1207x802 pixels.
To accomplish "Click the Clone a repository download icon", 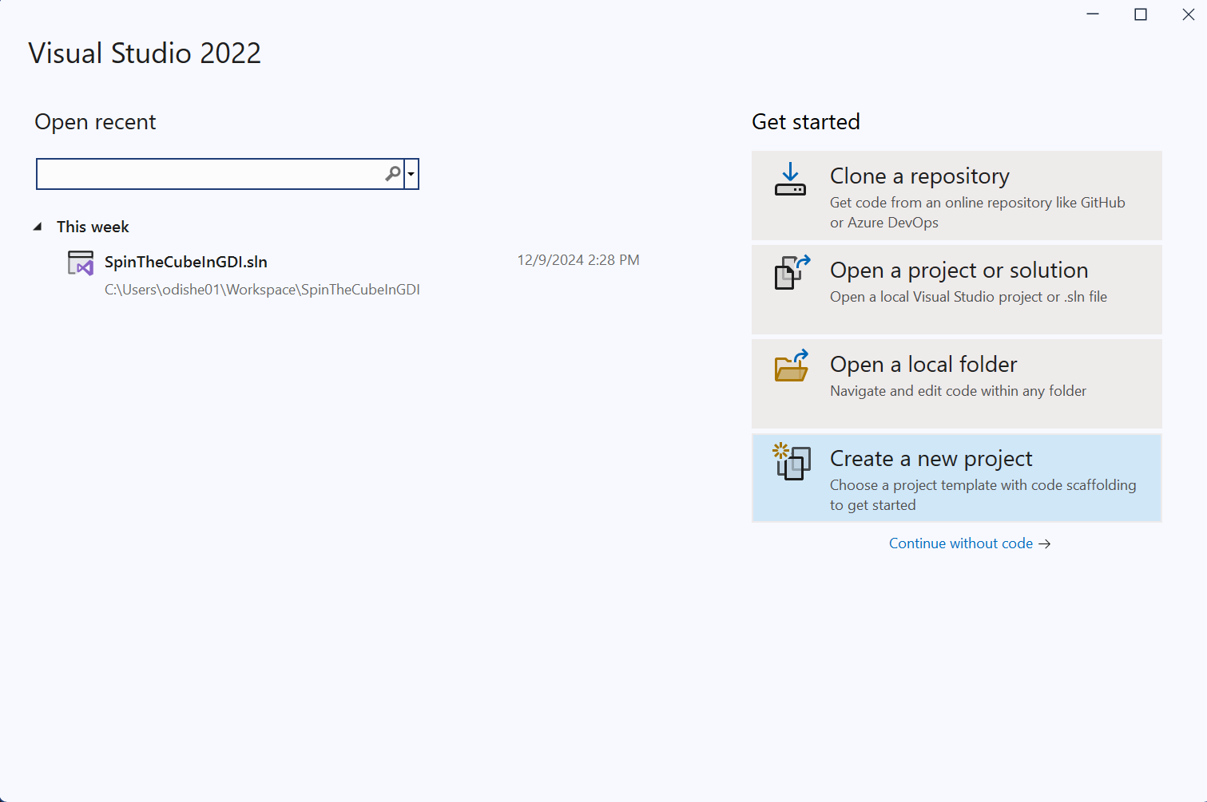I will [x=790, y=180].
